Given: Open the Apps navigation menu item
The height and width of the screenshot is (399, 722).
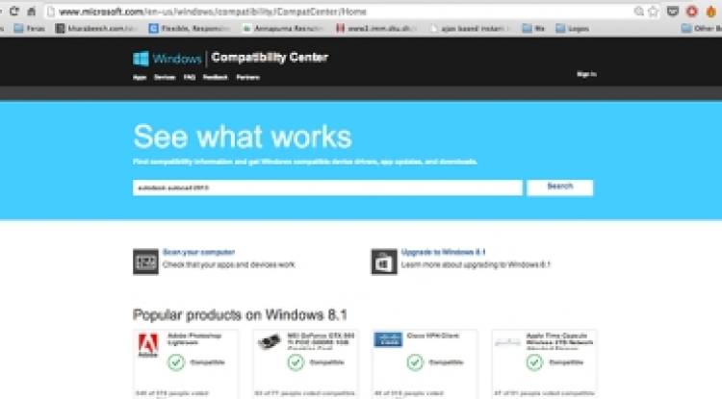Looking at the screenshot, I should 140,77.
